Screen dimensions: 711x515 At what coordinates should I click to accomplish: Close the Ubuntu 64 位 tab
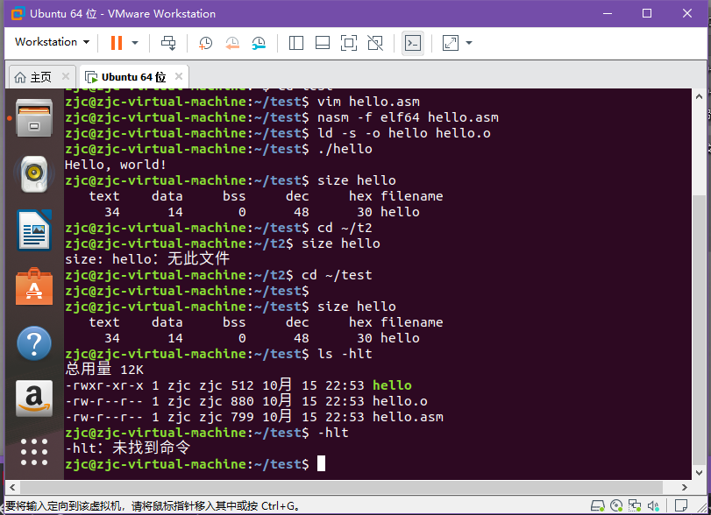(x=179, y=76)
